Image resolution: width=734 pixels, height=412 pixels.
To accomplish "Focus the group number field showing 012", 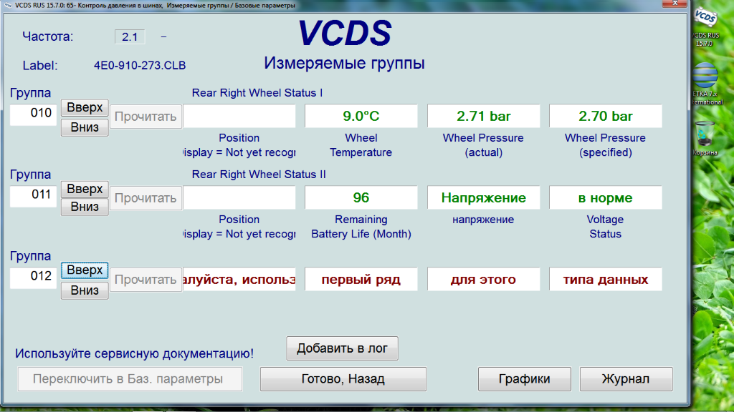I will 33,276.
